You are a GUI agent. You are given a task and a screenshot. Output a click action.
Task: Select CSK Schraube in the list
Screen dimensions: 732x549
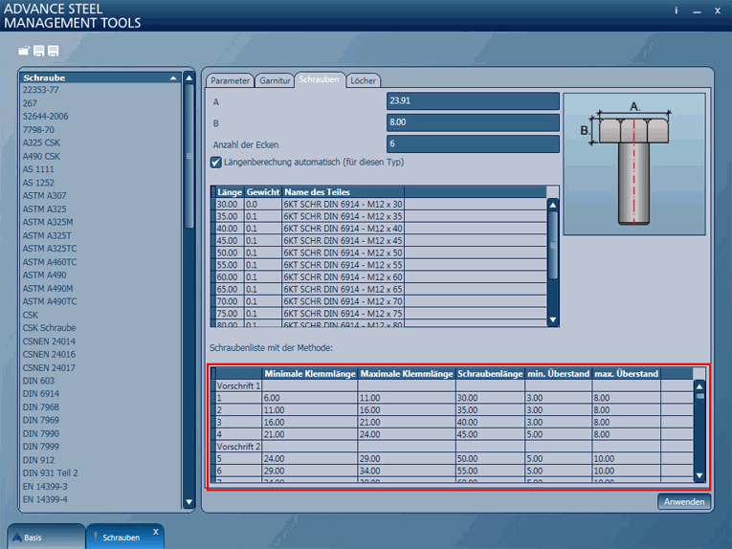(x=49, y=328)
